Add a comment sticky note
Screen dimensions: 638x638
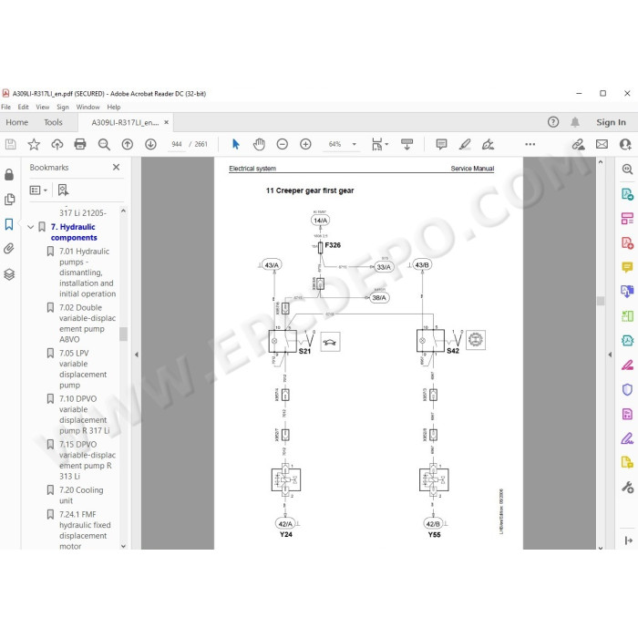(x=441, y=144)
